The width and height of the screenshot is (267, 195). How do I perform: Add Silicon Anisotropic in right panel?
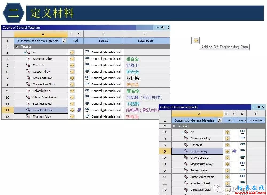click(227, 177)
